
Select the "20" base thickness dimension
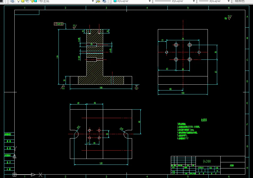[64, 80]
